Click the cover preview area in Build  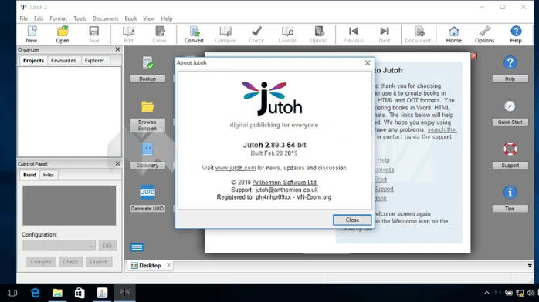pos(69,206)
